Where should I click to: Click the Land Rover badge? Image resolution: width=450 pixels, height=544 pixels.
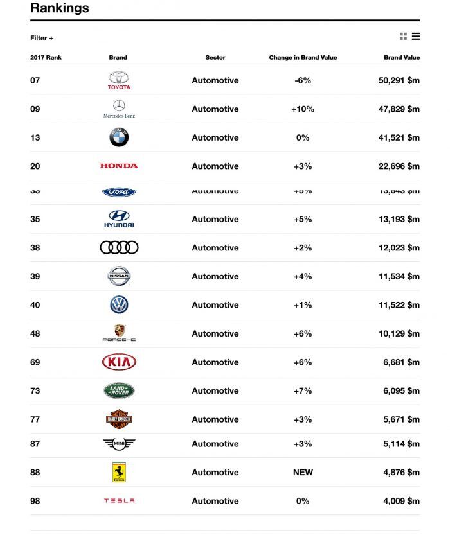pos(118,390)
